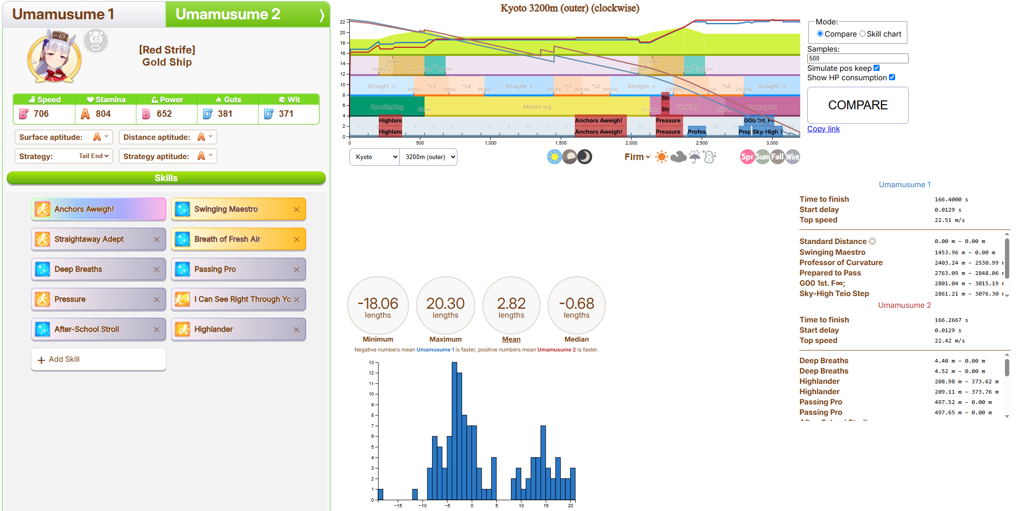
Task: Click the Guts stat value 381
Action: [x=225, y=114]
